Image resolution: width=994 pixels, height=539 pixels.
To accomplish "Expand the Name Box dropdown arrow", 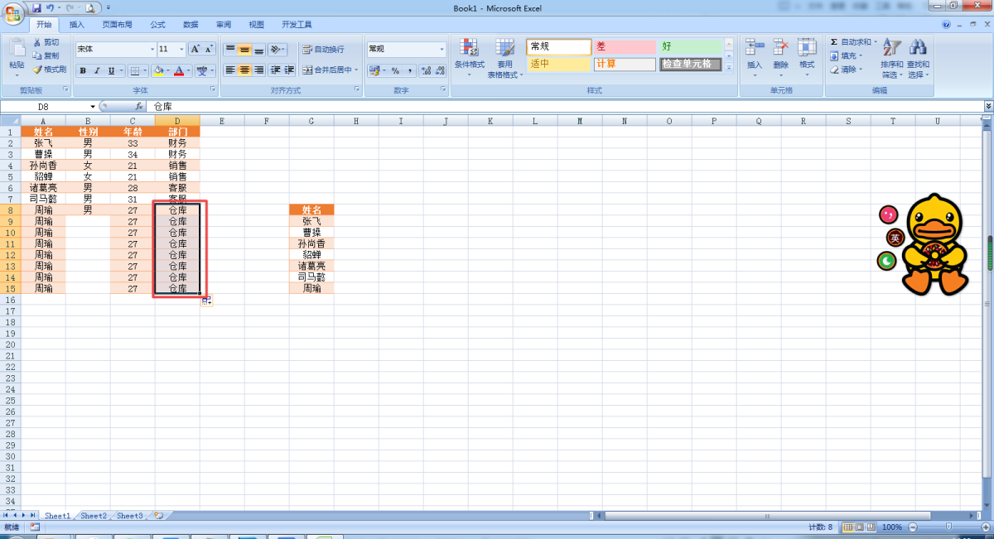I will [93, 107].
